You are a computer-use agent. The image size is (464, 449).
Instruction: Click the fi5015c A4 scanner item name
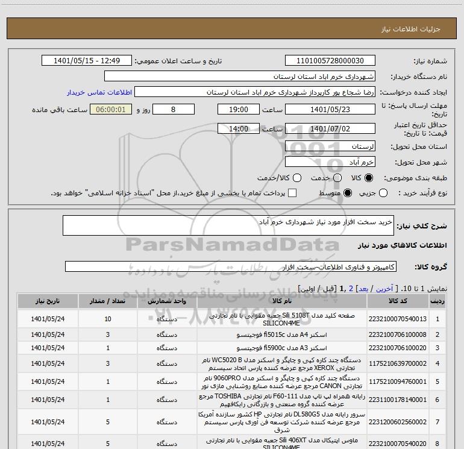[x=282, y=334]
